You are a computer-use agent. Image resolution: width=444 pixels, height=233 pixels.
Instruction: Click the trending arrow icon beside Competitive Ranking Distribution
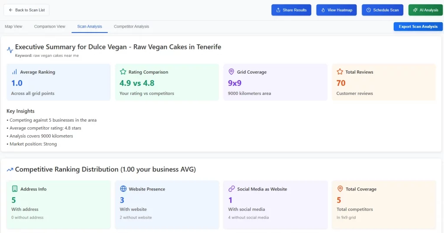point(10,170)
